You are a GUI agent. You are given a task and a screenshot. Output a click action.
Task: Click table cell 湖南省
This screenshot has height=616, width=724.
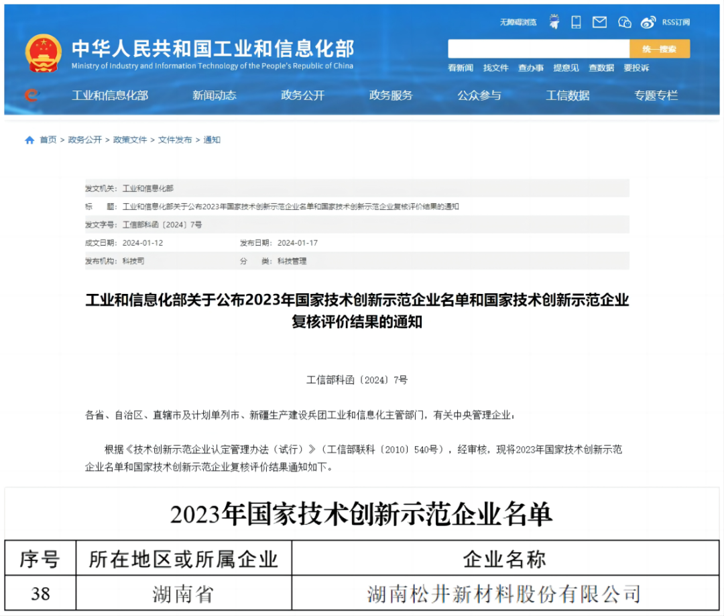(183, 595)
